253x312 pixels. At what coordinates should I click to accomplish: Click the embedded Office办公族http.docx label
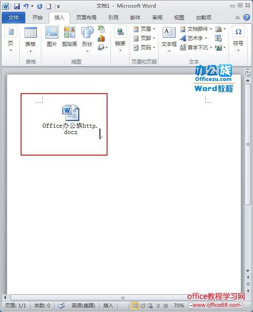pos(70,129)
